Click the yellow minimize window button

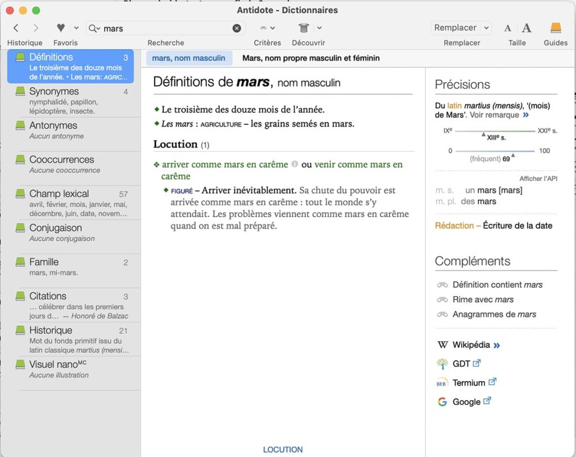[22, 10]
